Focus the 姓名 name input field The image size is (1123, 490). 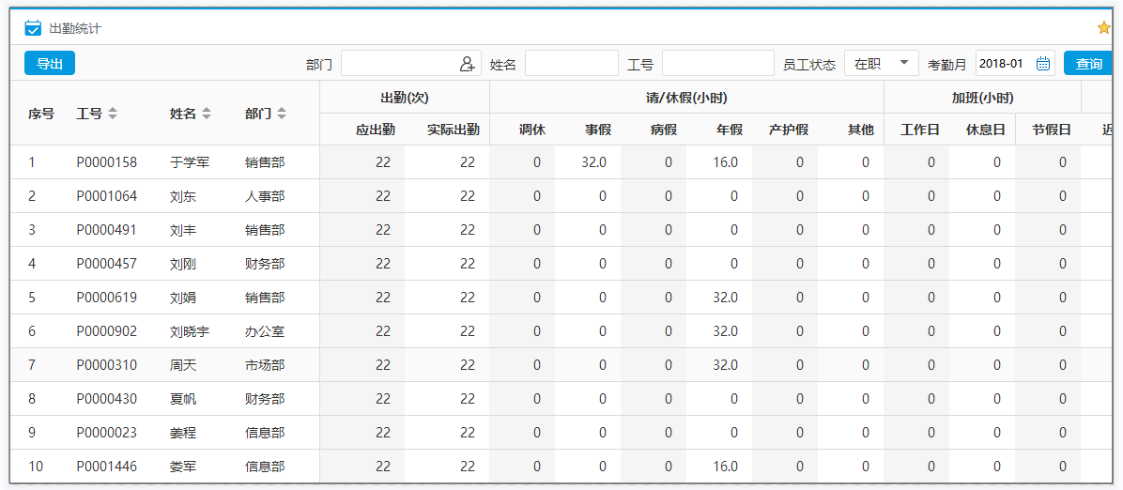point(571,64)
